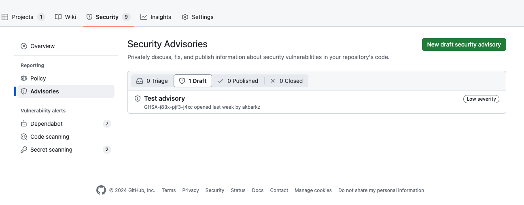The width and height of the screenshot is (524, 205).
Task: Click the Dependabot robot icon in sidebar
Action: tap(24, 124)
